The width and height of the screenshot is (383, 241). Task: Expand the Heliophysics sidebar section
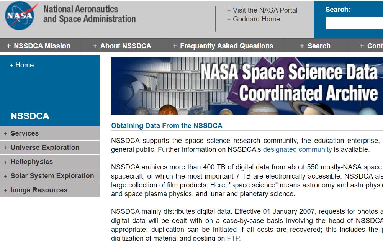tap(31, 162)
